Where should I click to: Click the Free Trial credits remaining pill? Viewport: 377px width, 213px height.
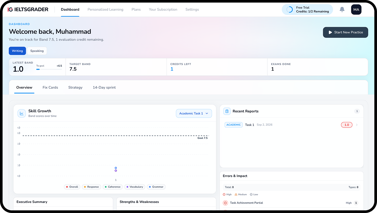click(x=307, y=10)
